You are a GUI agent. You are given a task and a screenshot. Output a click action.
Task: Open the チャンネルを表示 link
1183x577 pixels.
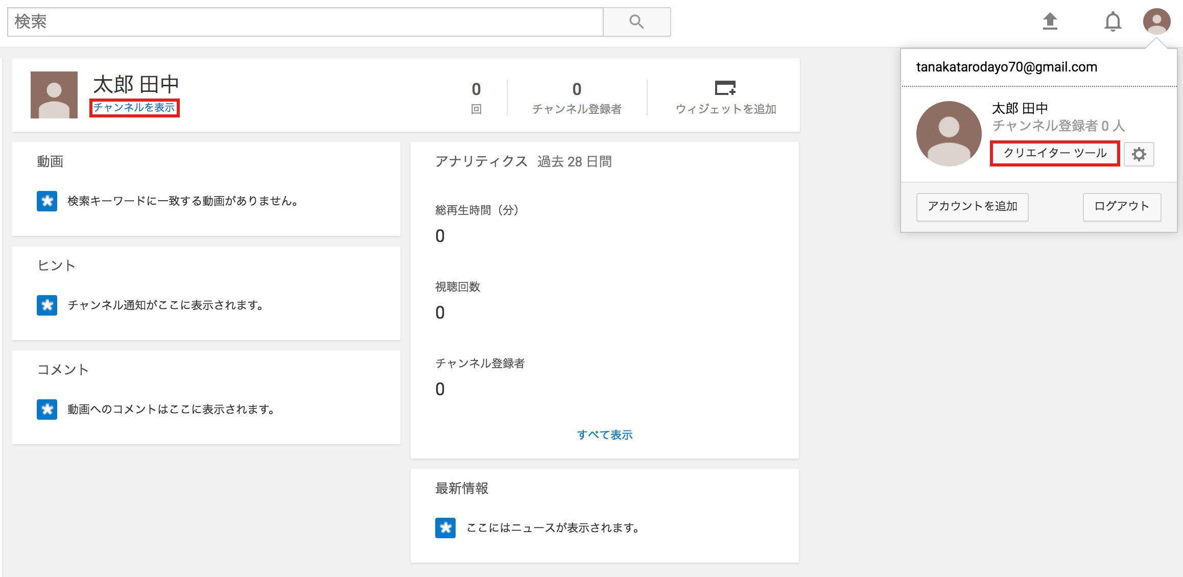(134, 108)
